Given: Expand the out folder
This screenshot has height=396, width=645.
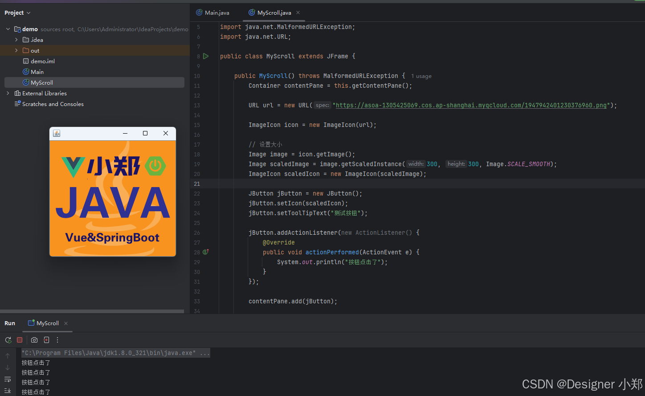Looking at the screenshot, I should [x=16, y=50].
